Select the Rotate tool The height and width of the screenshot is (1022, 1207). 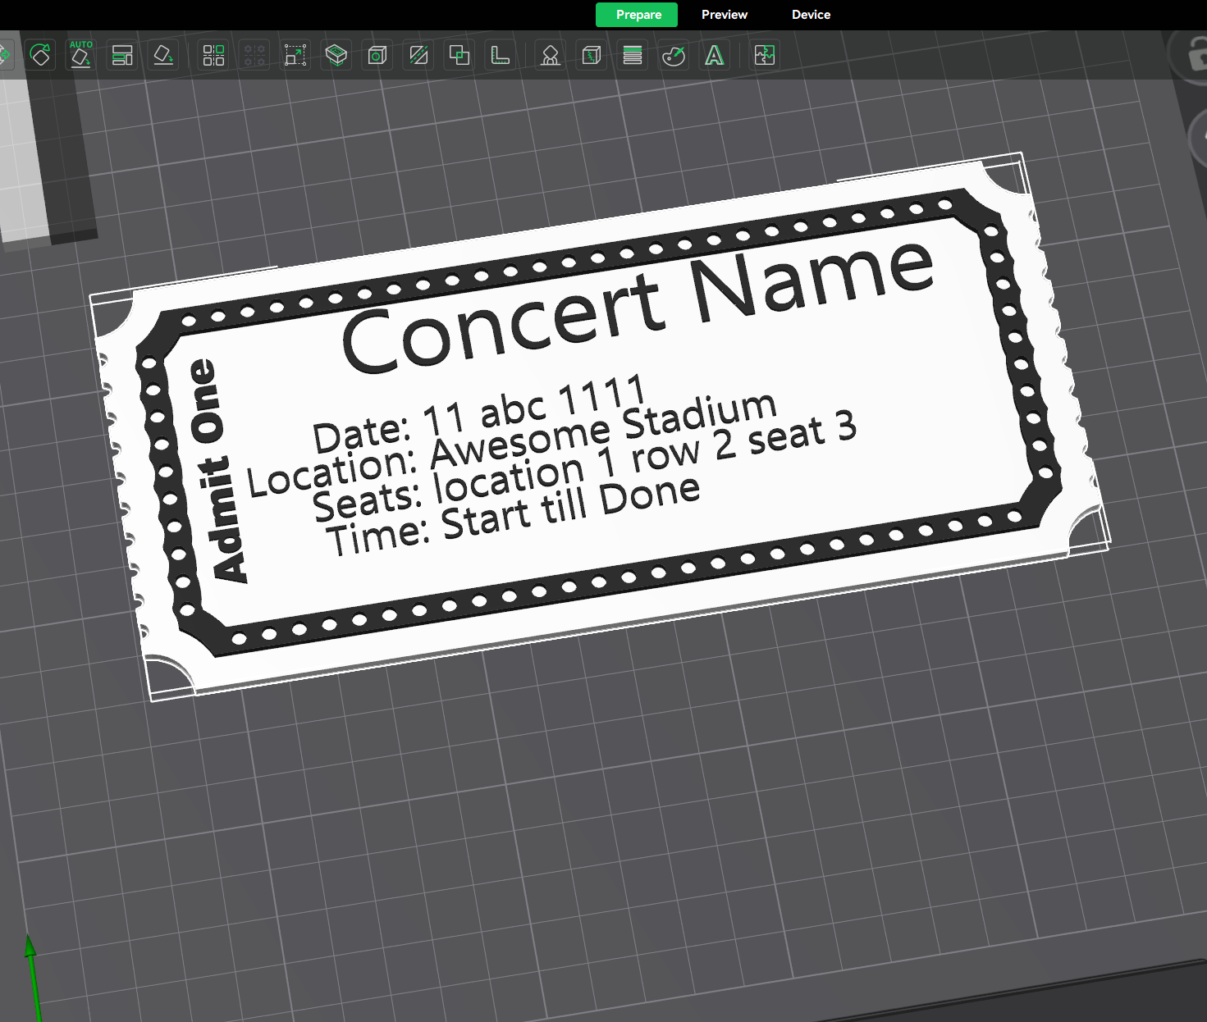pyautogui.click(x=40, y=55)
